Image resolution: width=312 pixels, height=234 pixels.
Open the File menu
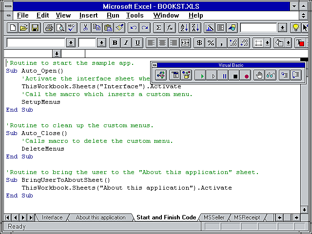(22, 15)
